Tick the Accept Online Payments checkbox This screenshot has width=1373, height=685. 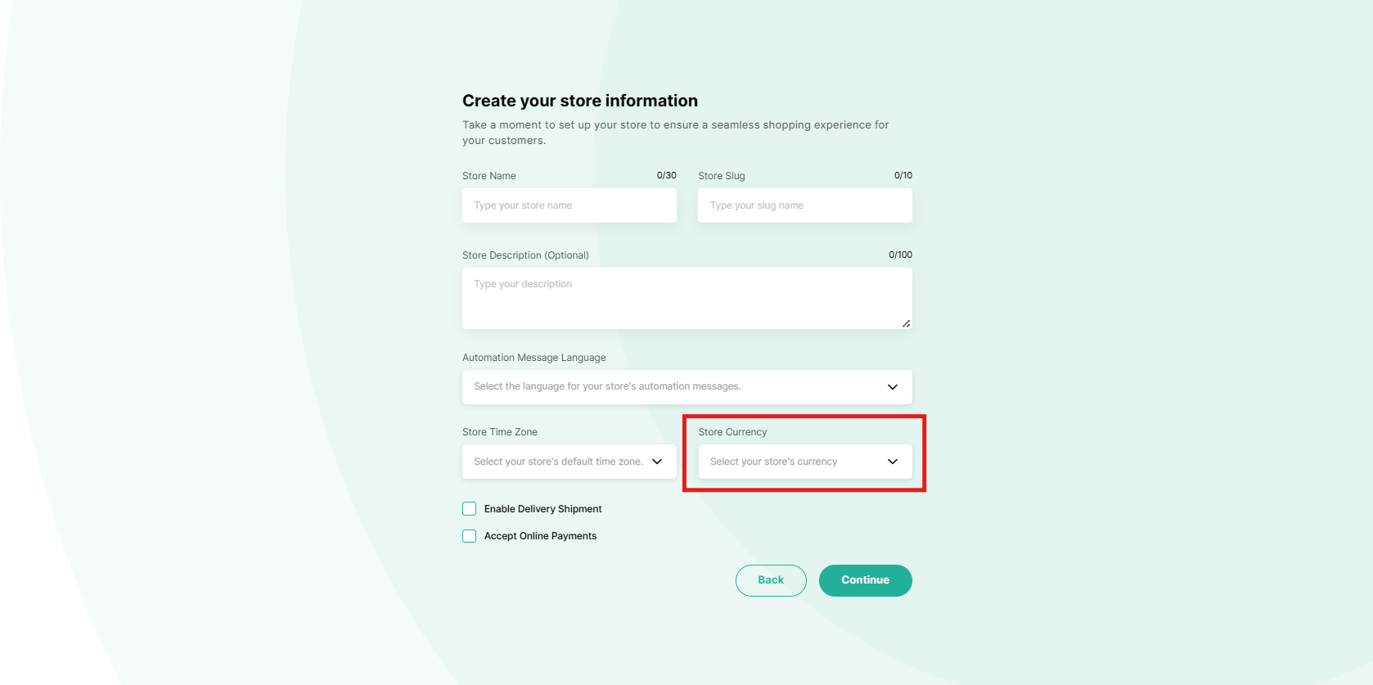(470, 536)
